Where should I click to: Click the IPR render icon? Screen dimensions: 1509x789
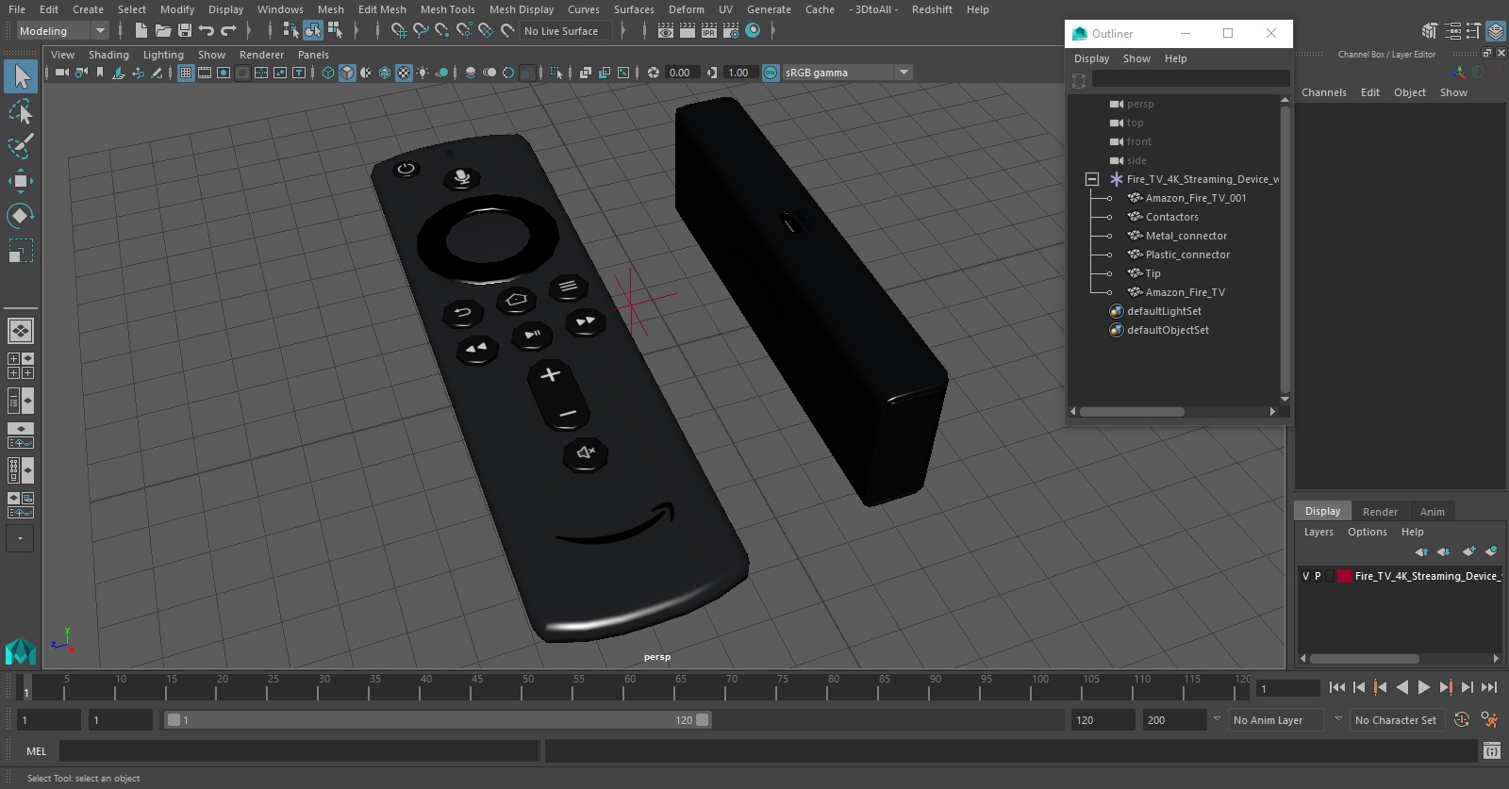pyautogui.click(x=709, y=31)
